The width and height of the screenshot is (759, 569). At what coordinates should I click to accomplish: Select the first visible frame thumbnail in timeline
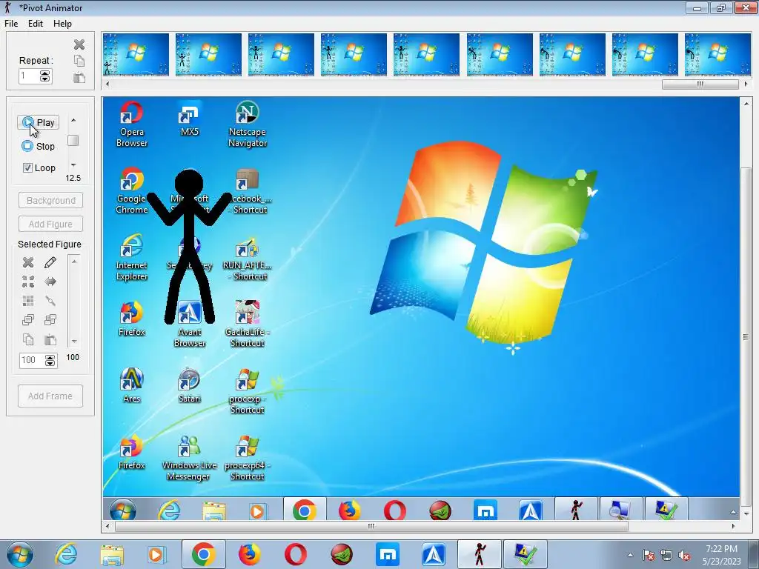136,55
